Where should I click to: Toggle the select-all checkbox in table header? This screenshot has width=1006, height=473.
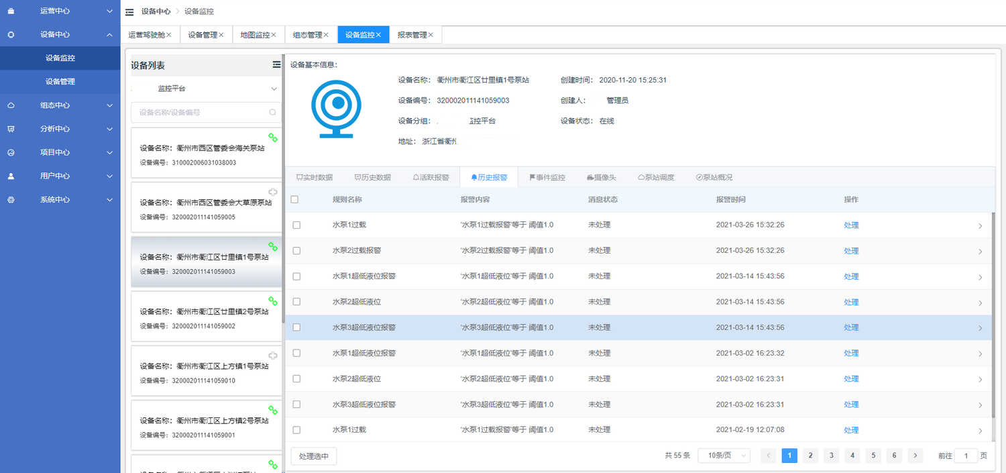[294, 199]
